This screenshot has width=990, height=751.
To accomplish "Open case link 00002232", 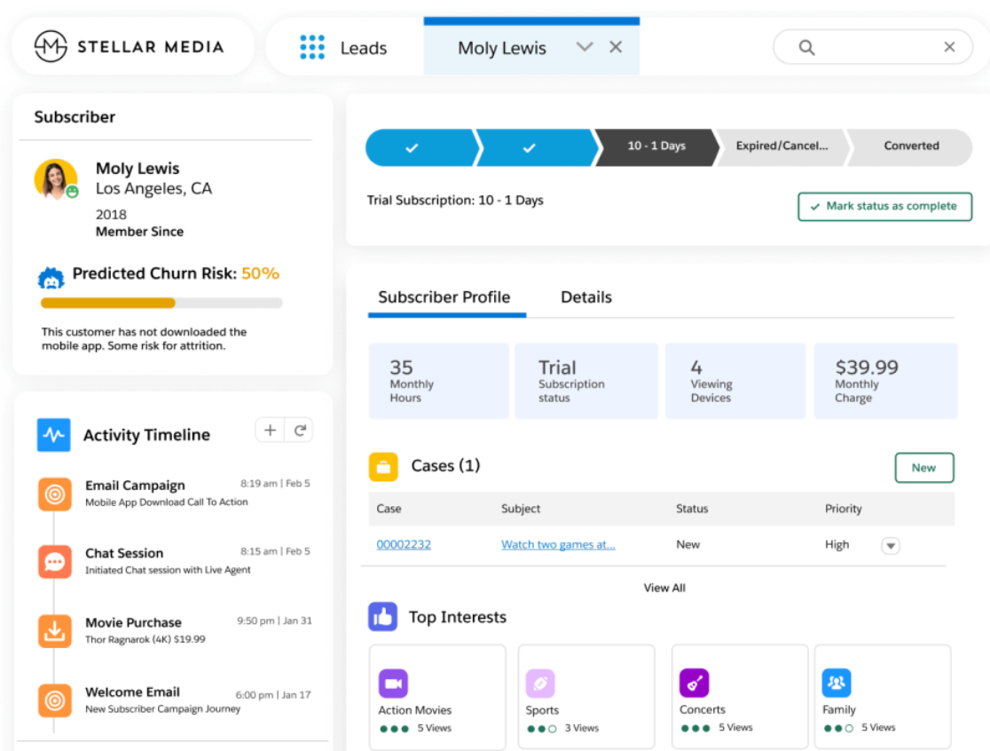I will 404,544.
